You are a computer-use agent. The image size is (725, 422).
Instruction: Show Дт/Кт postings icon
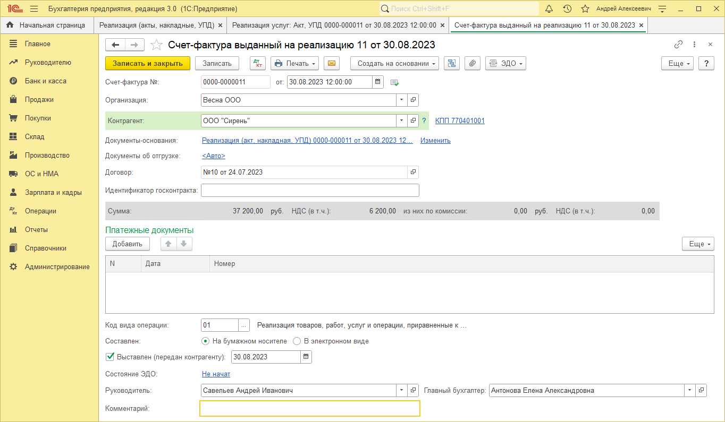pos(258,63)
